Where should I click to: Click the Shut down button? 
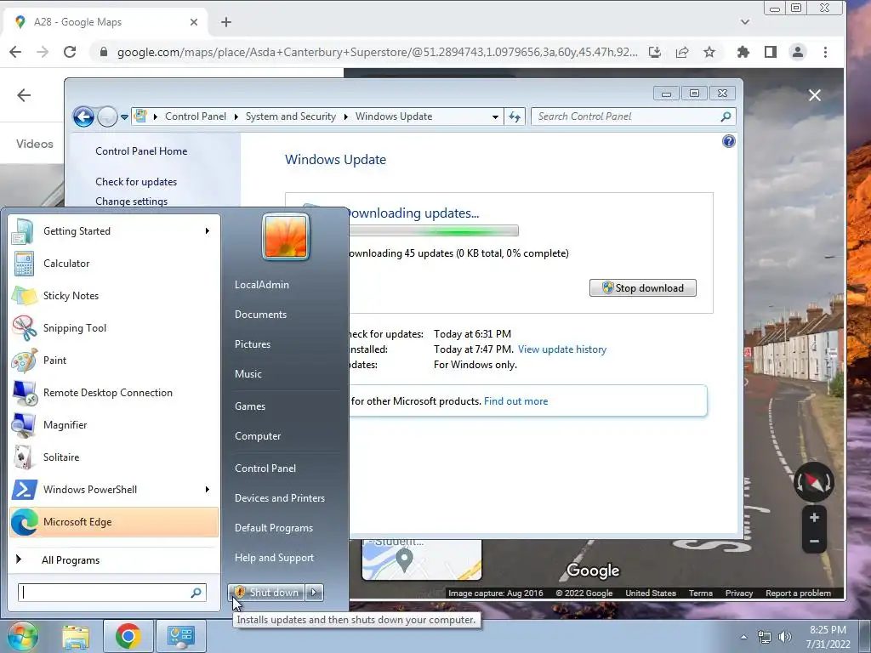(x=266, y=593)
